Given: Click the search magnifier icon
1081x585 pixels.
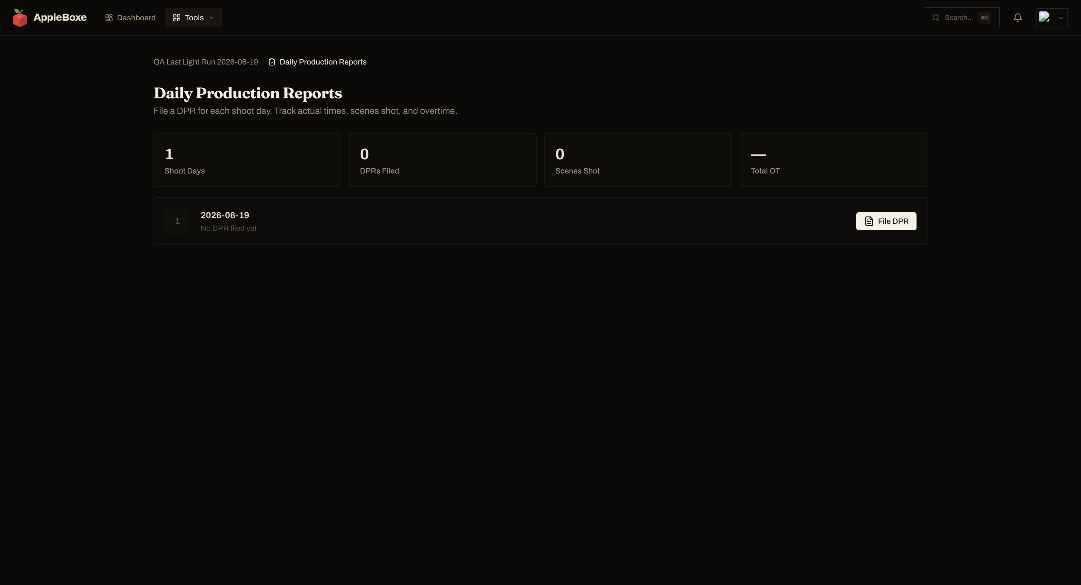Looking at the screenshot, I should (x=936, y=18).
